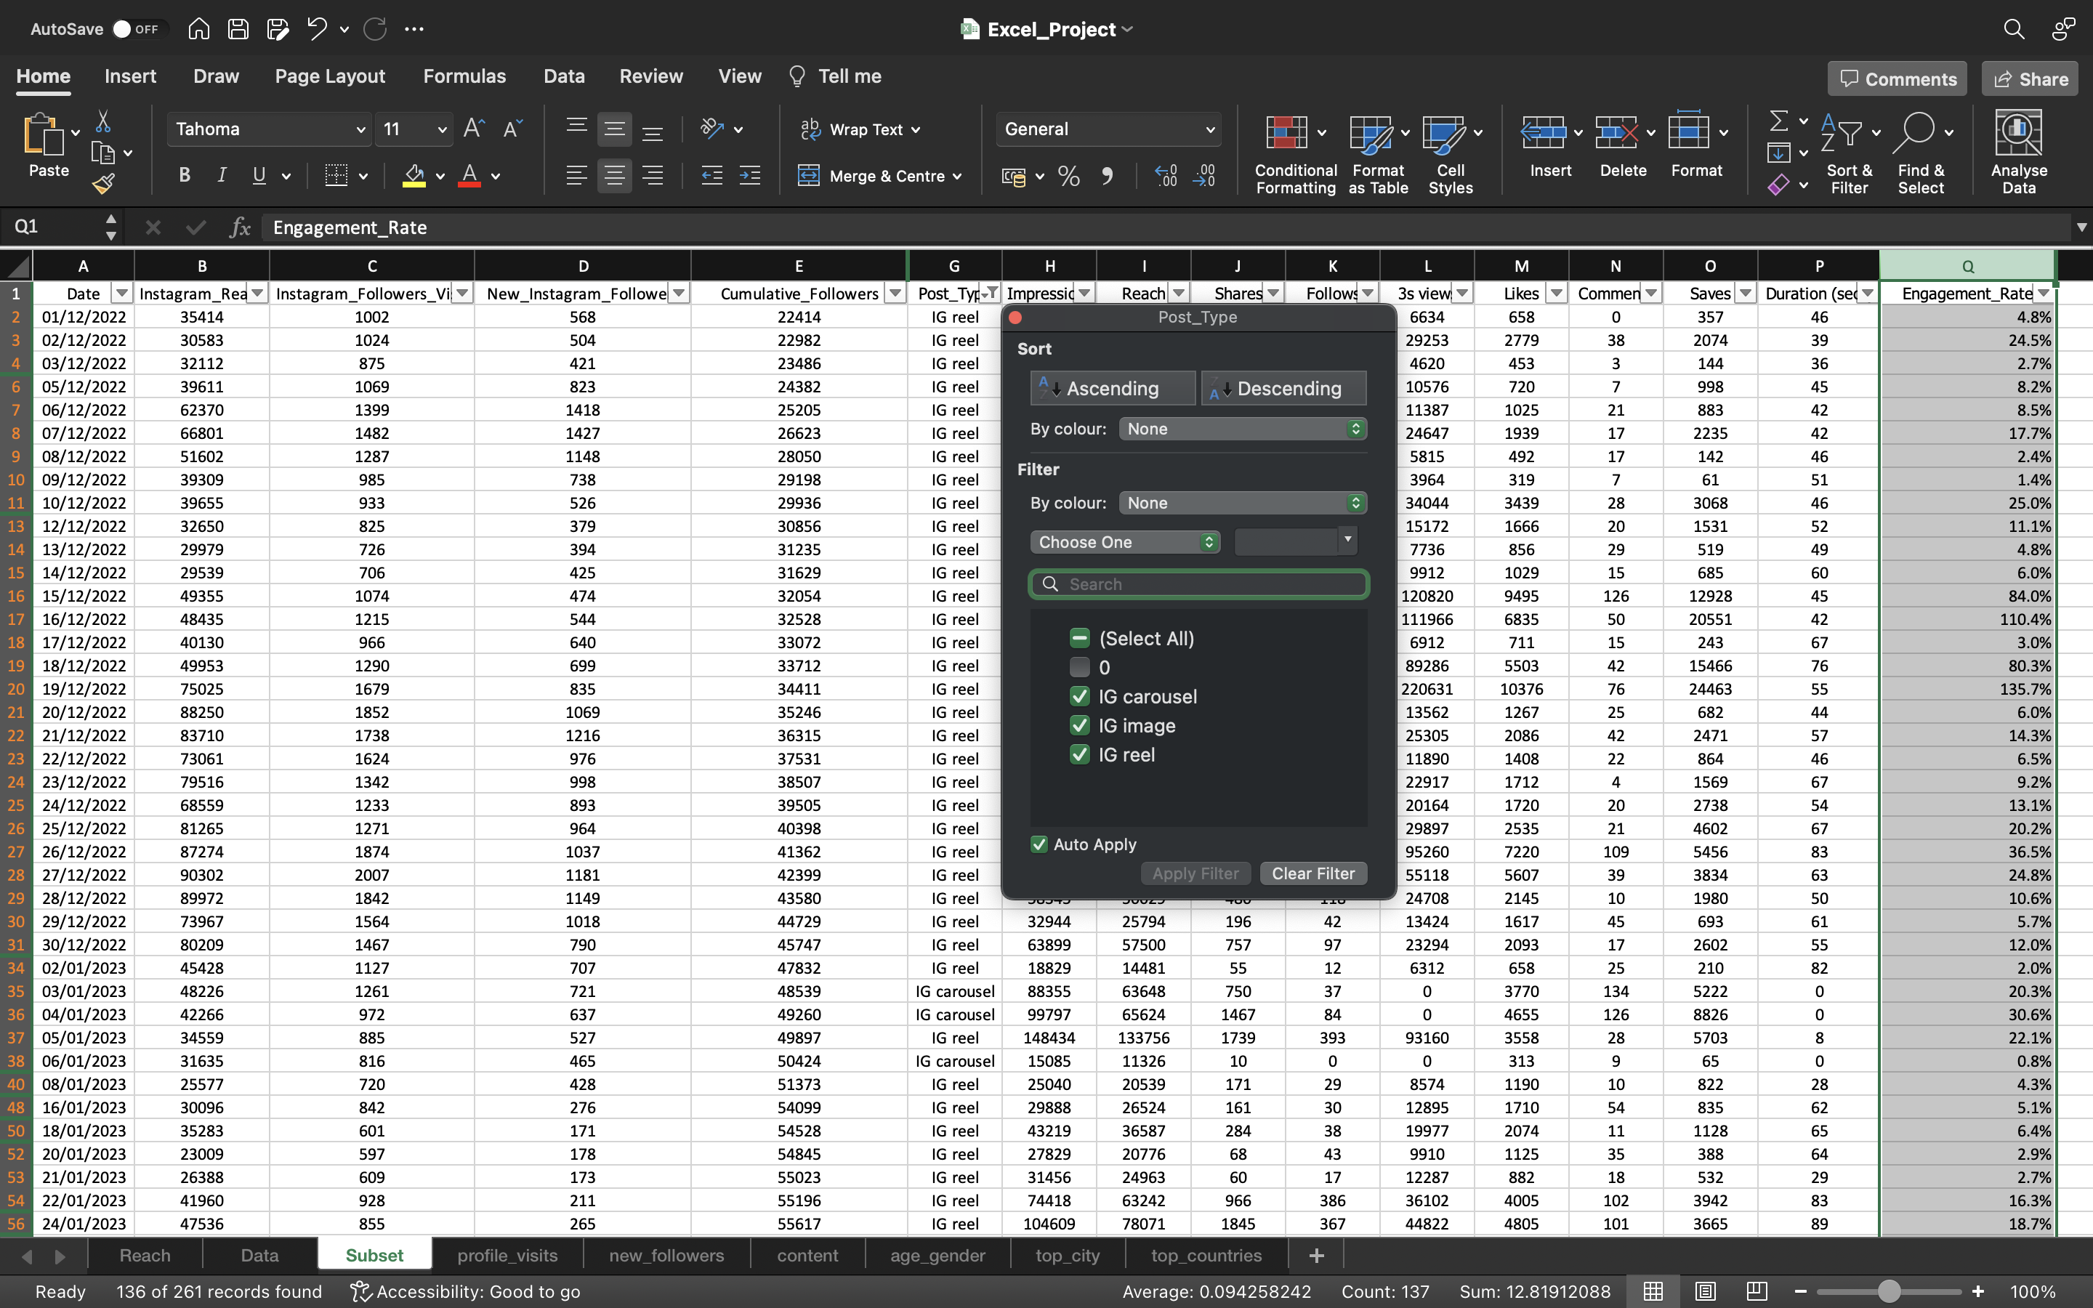The image size is (2093, 1308).
Task: Open Sort & Filter
Action: [1849, 154]
